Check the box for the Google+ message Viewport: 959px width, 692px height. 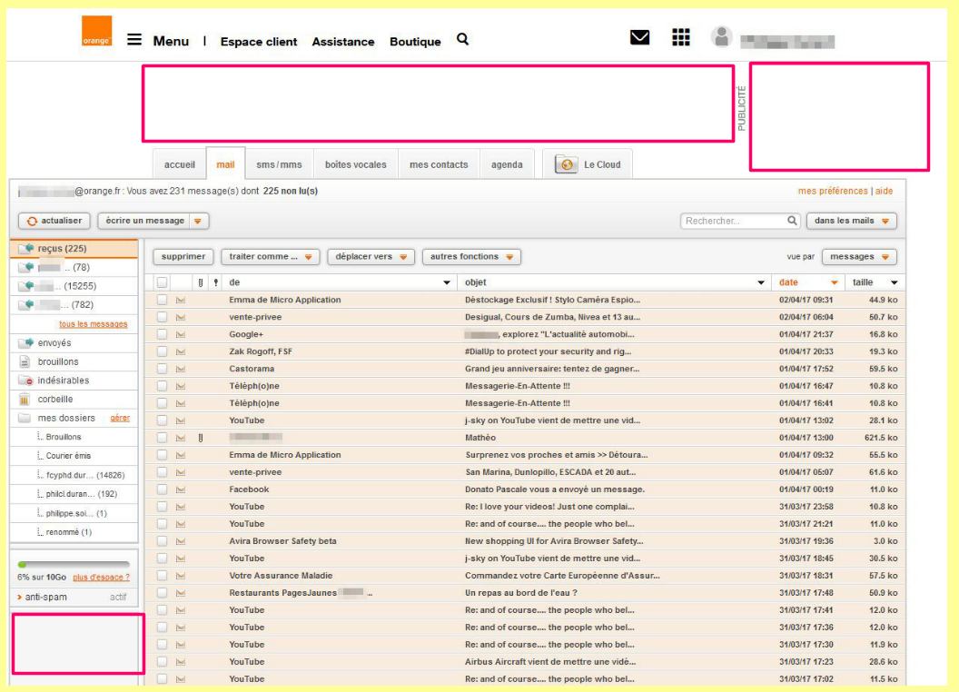click(x=162, y=334)
